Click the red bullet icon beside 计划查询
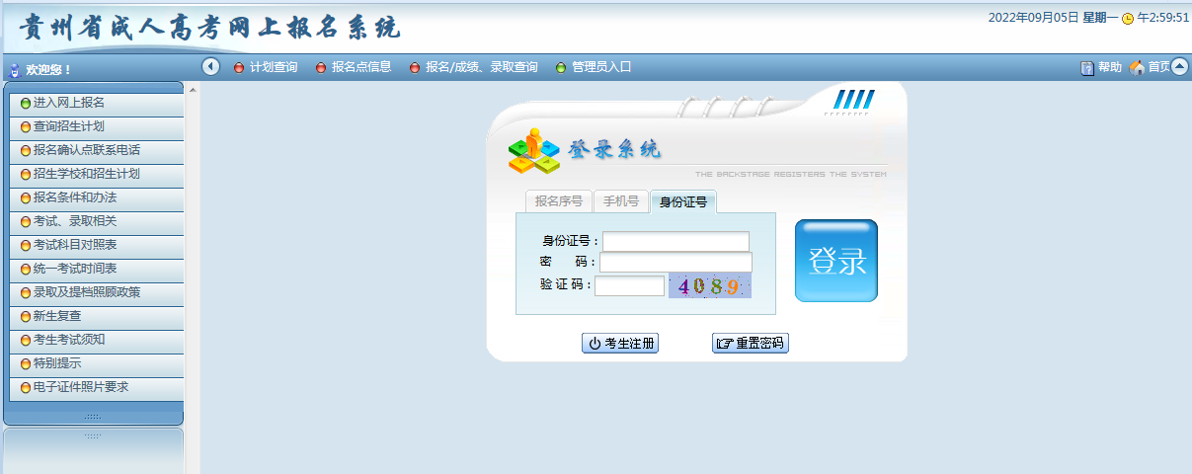Image resolution: width=1192 pixels, height=474 pixels. point(239,68)
